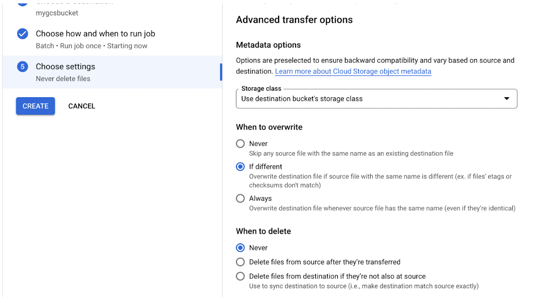Viewport: 540px width, 303px height.
Task: Click the CANCEL button
Action: (82, 106)
